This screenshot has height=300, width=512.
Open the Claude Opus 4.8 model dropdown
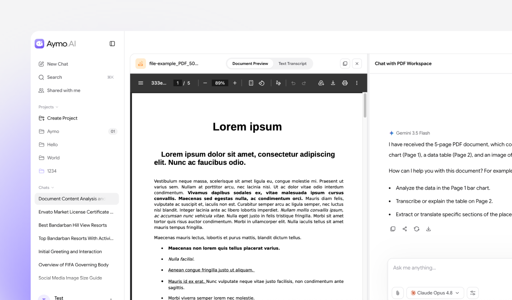435,293
